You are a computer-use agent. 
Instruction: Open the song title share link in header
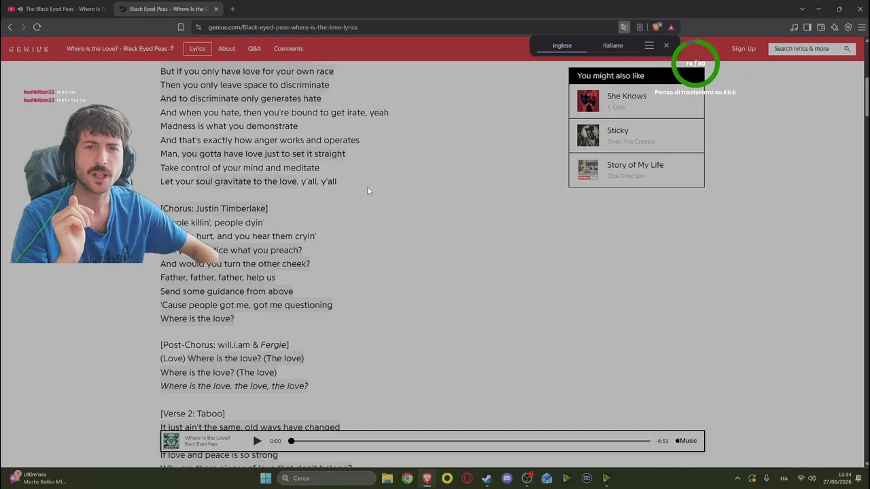tap(120, 49)
